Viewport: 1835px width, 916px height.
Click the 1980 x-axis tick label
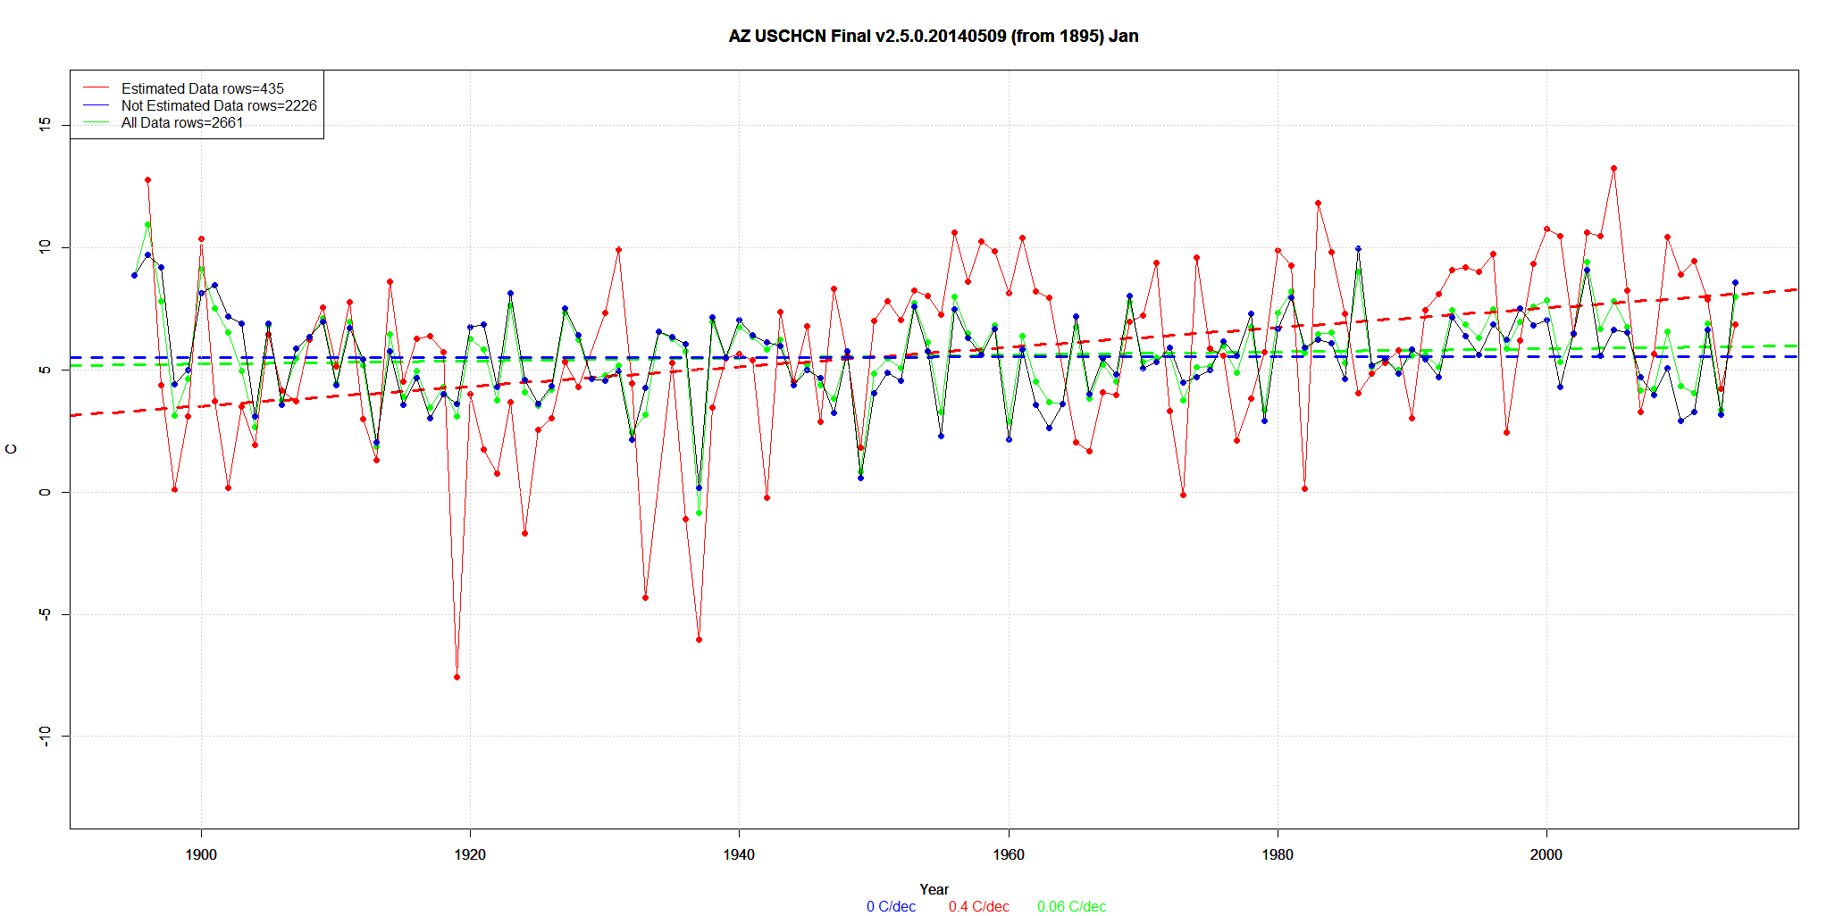[x=1278, y=854]
